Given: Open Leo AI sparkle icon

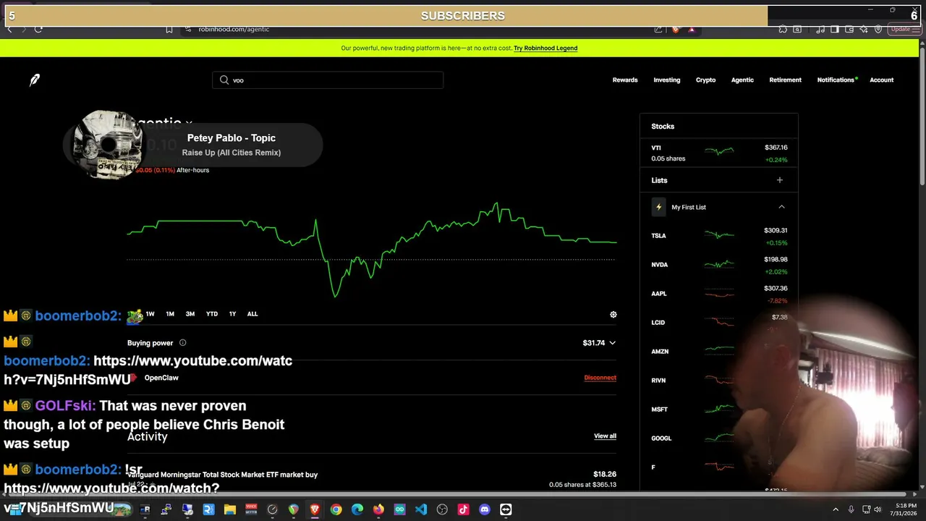Looking at the screenshot, I should [x=864, y=30].
